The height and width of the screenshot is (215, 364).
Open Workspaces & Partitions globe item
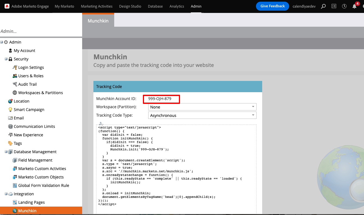click(41, 93)
